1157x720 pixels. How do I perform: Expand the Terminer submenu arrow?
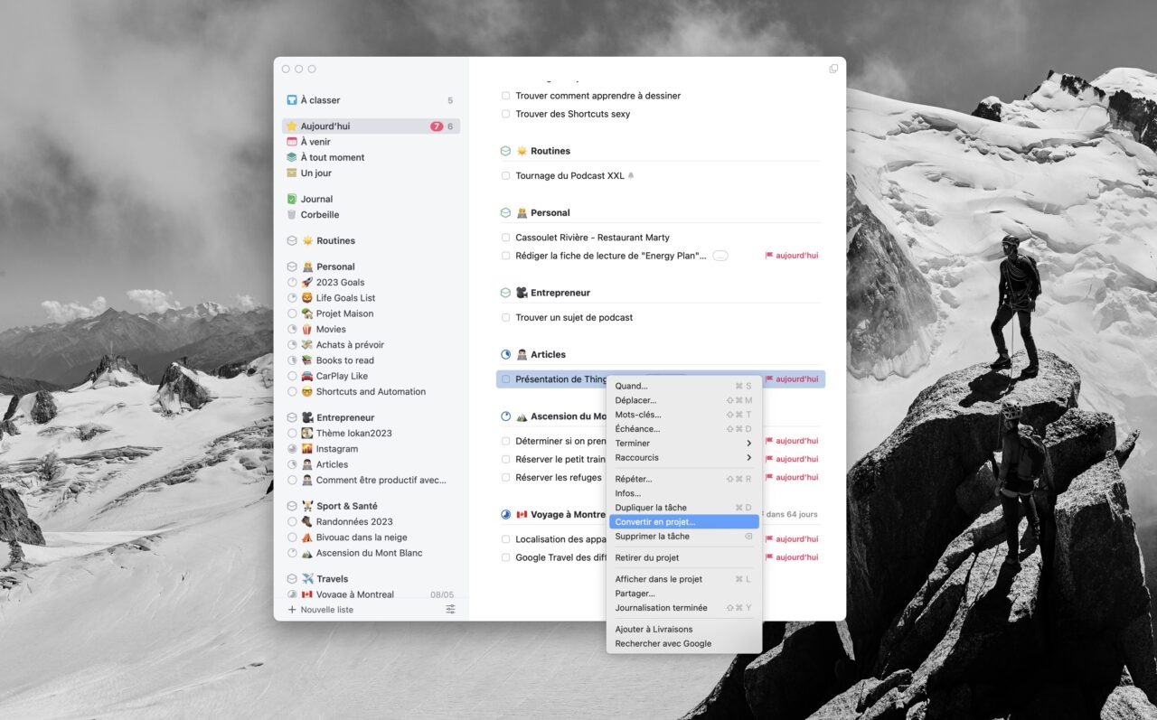[x=749, y=444]
